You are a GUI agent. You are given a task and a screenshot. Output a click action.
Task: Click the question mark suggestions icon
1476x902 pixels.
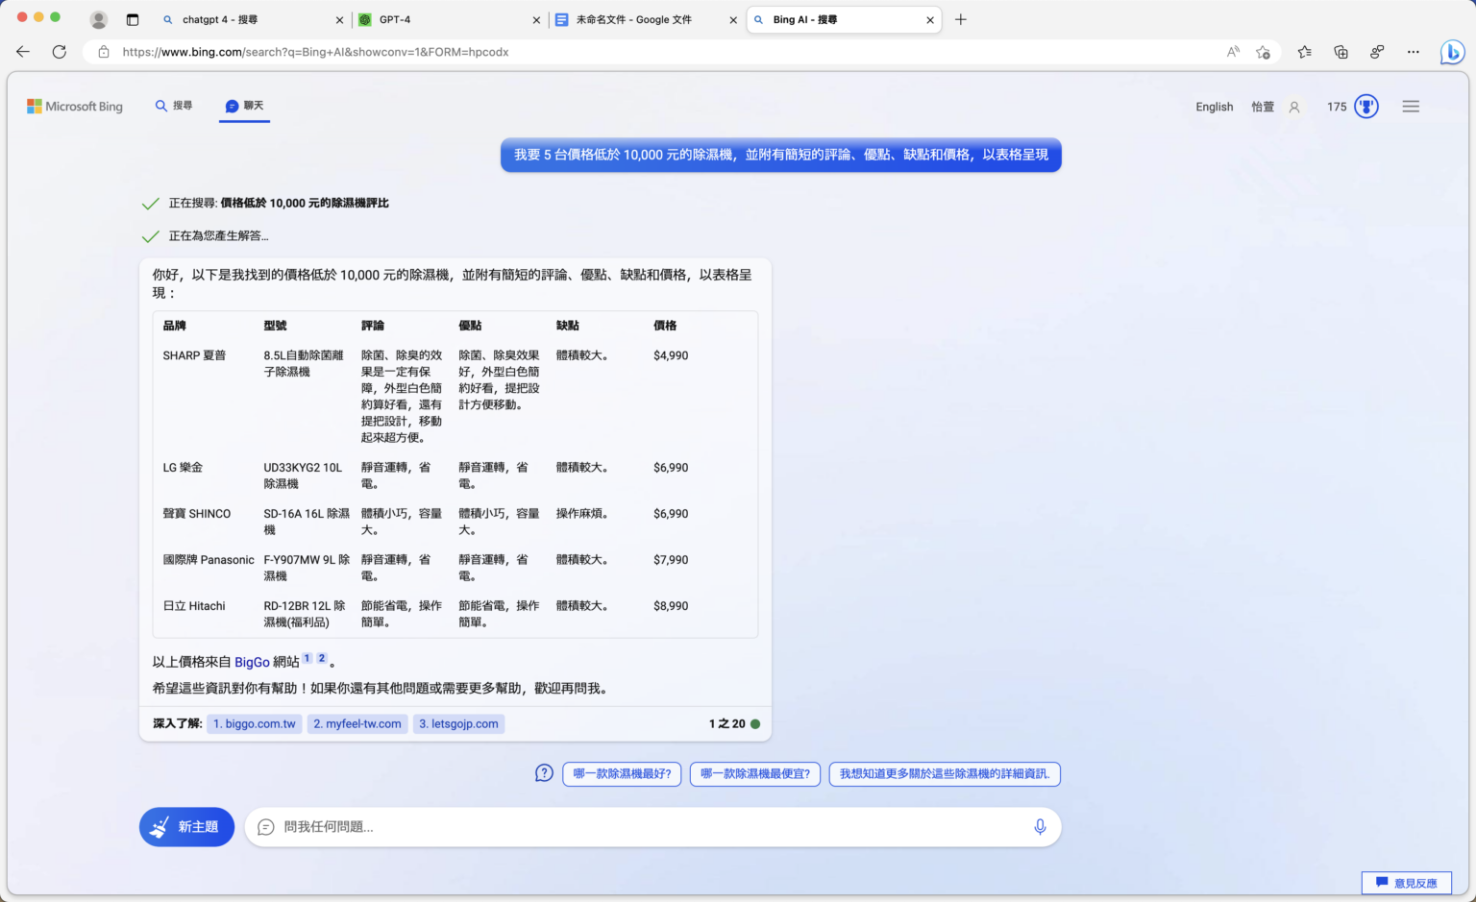tap(544, 772)
